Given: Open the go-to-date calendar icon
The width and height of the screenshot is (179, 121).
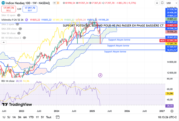Looking at the screenshot, I should 58,117.
